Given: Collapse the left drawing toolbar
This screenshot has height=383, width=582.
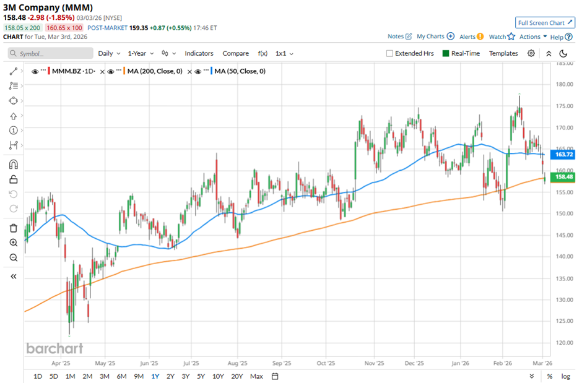Looking at the screenshot, I should pyautogui.click(x=13, y=277).
